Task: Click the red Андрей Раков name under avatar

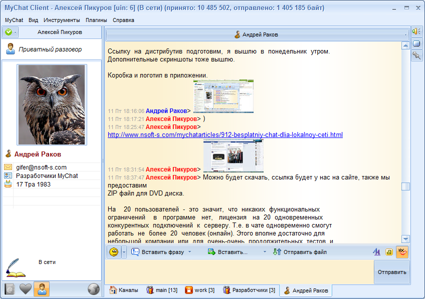Action: 38,154
